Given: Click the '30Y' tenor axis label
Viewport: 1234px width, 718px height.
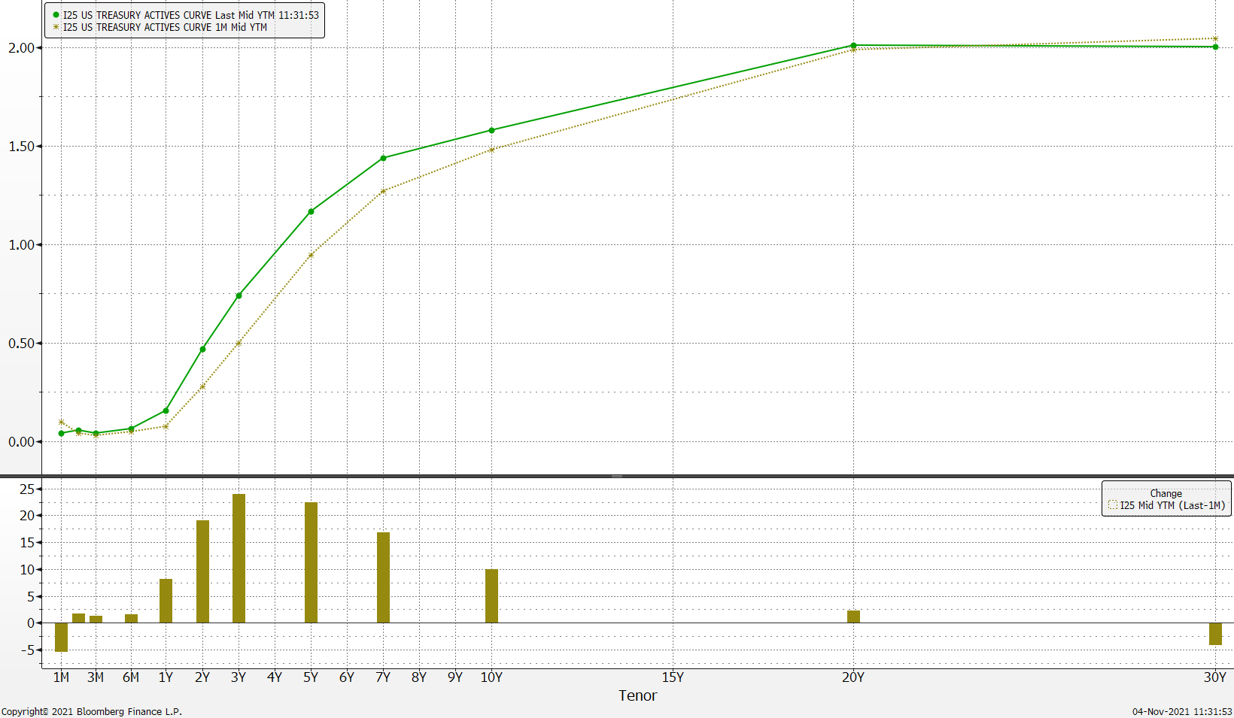Looking at the screenshot, I should (1215, 677).
